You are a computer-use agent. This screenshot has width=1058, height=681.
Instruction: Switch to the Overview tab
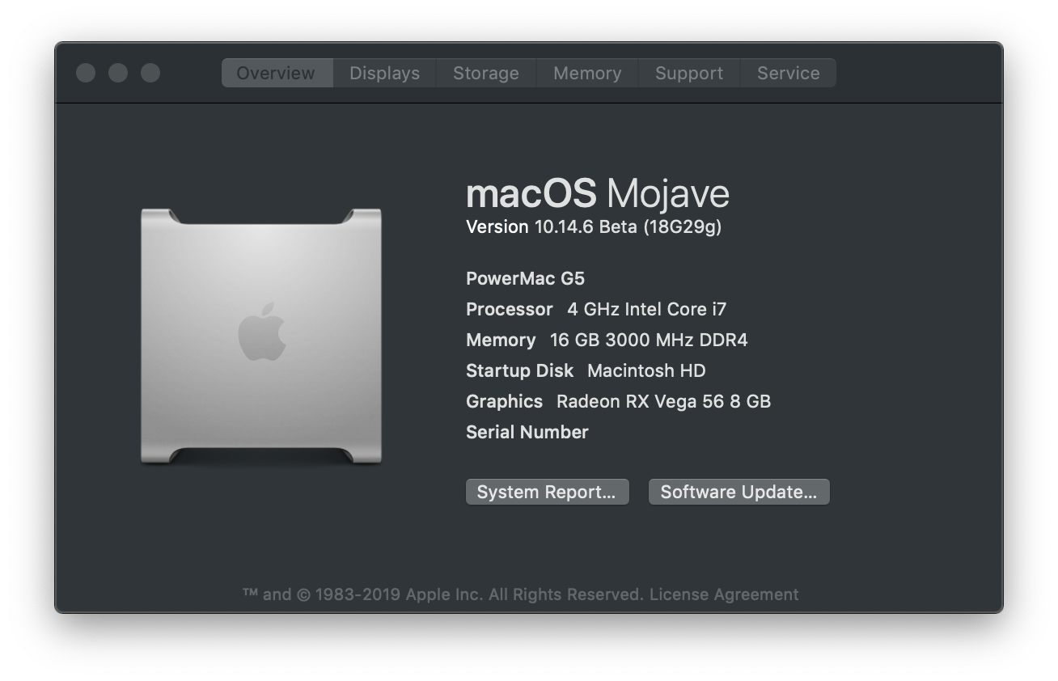pyautogui.click(x=277, y=73)
